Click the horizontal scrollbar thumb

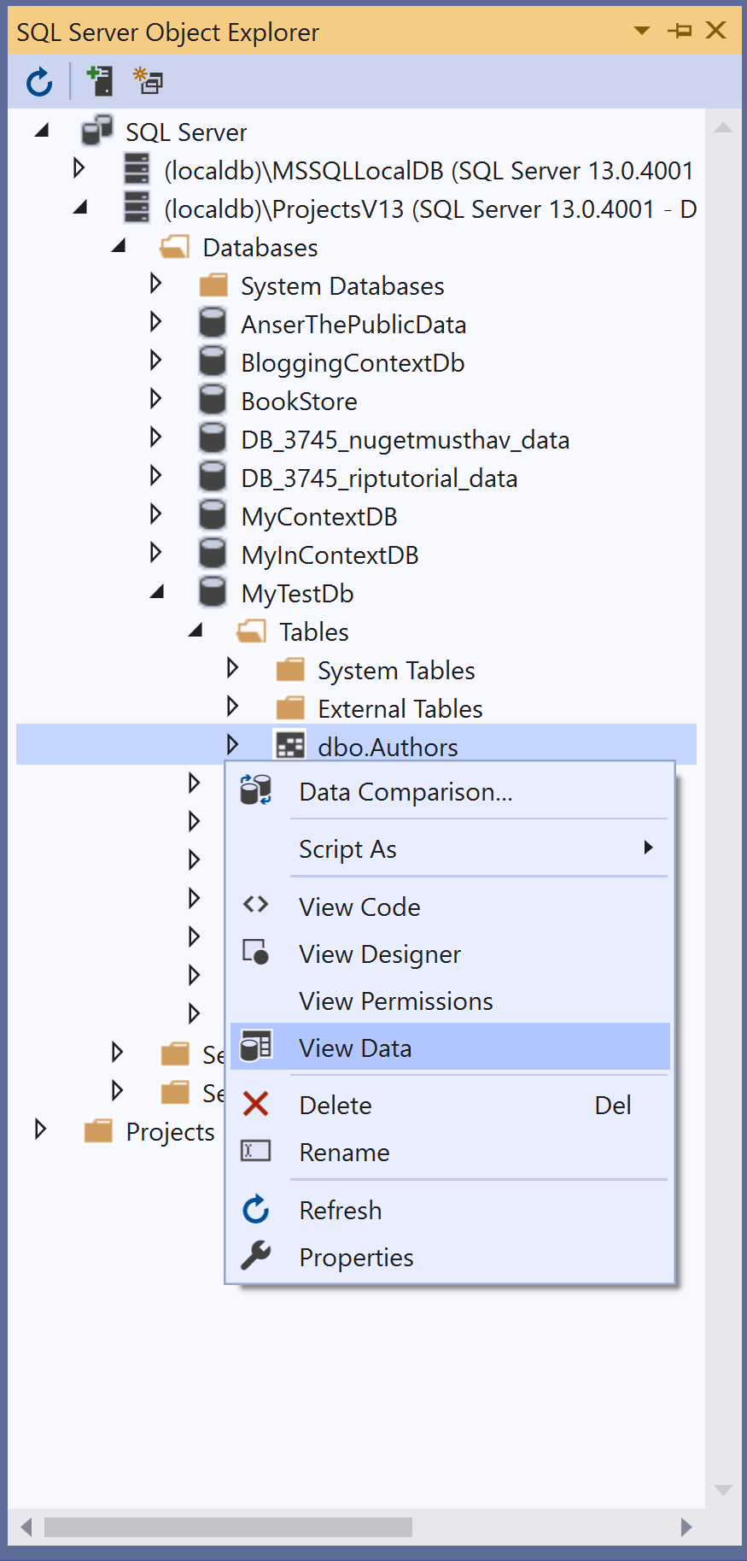point(228,1527)
